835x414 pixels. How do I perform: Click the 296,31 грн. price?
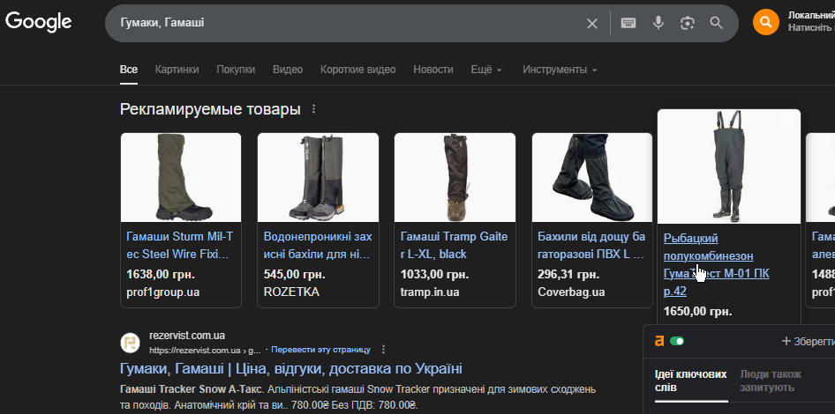pyautogui.click(x=568, y=275)
